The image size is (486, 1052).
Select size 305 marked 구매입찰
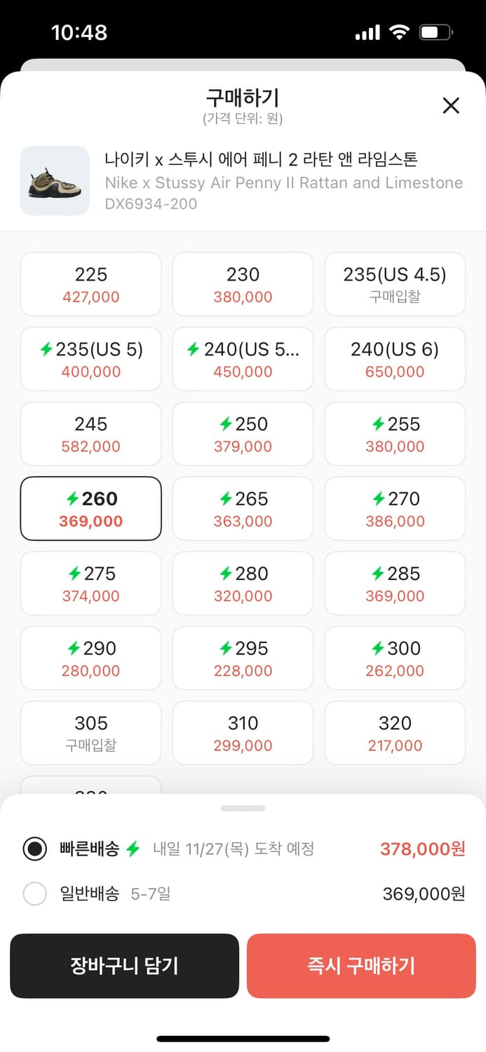[x=90, y=732]
